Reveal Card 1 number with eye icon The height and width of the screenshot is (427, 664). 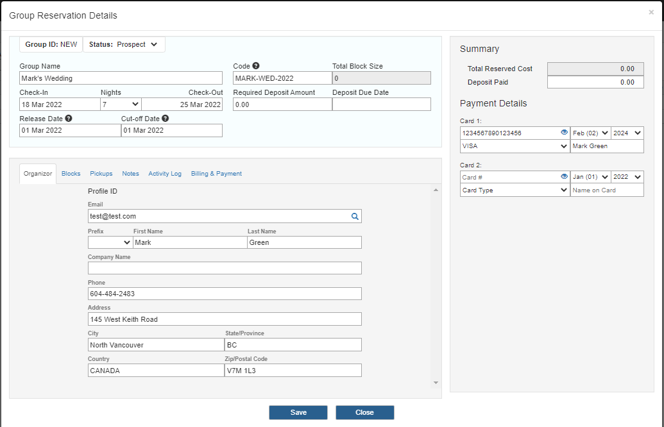point(564,133)
